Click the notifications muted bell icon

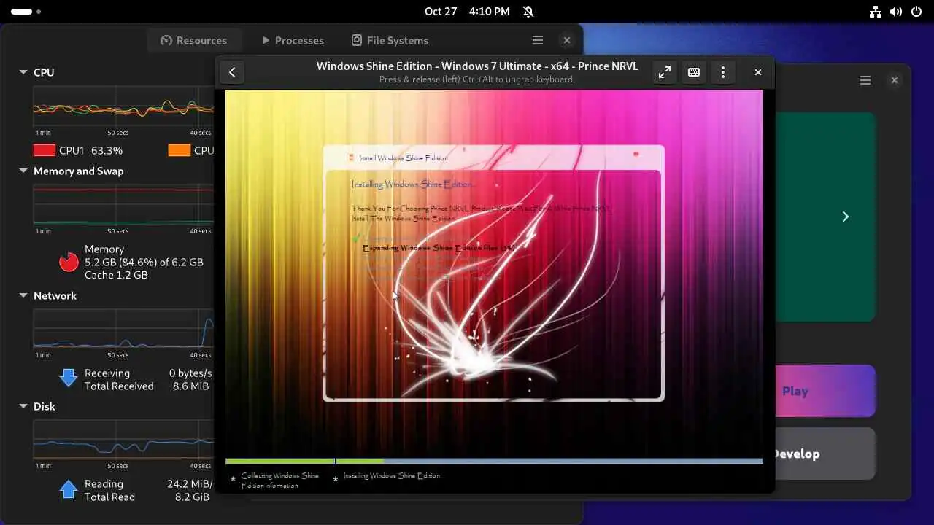[x=529, y=12]
